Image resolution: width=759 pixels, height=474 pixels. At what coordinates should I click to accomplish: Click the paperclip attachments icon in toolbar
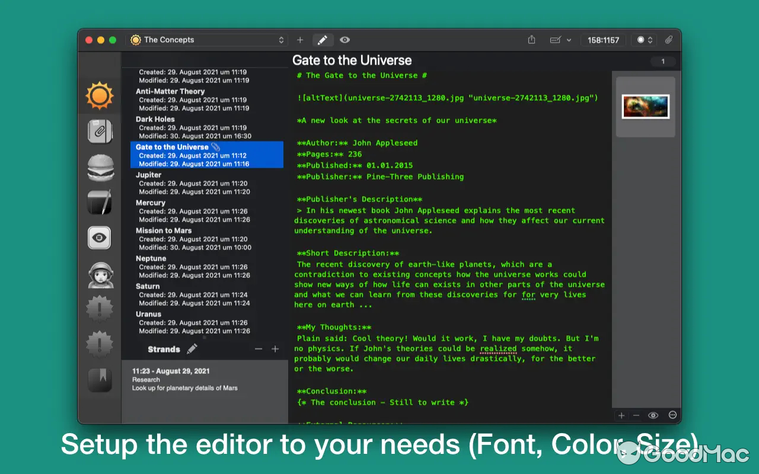click(668, 40)
